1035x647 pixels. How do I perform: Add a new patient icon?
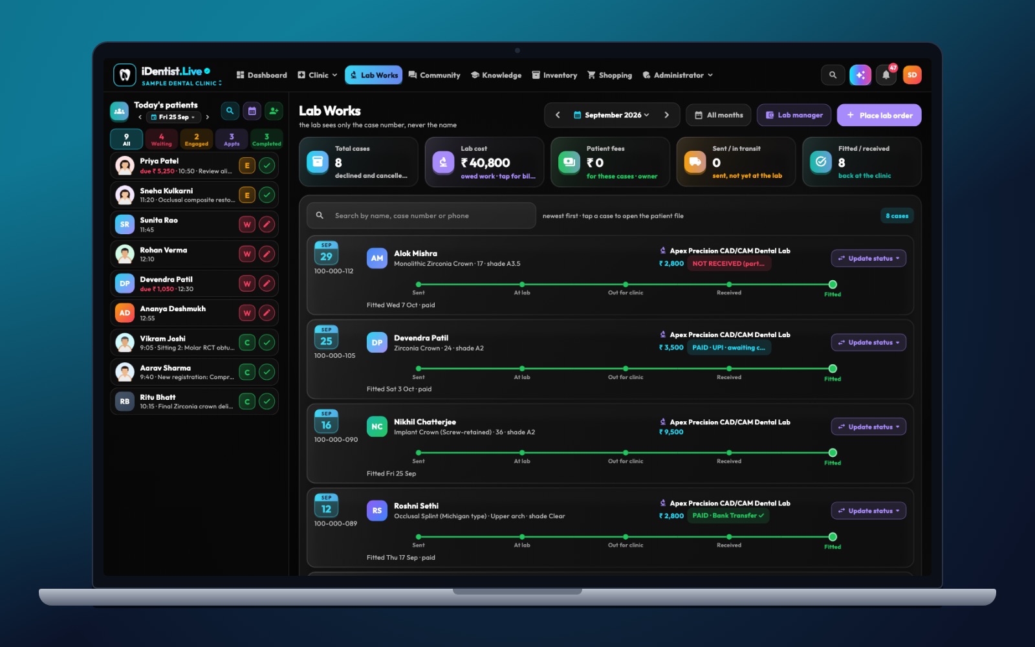tap(274, 111)
